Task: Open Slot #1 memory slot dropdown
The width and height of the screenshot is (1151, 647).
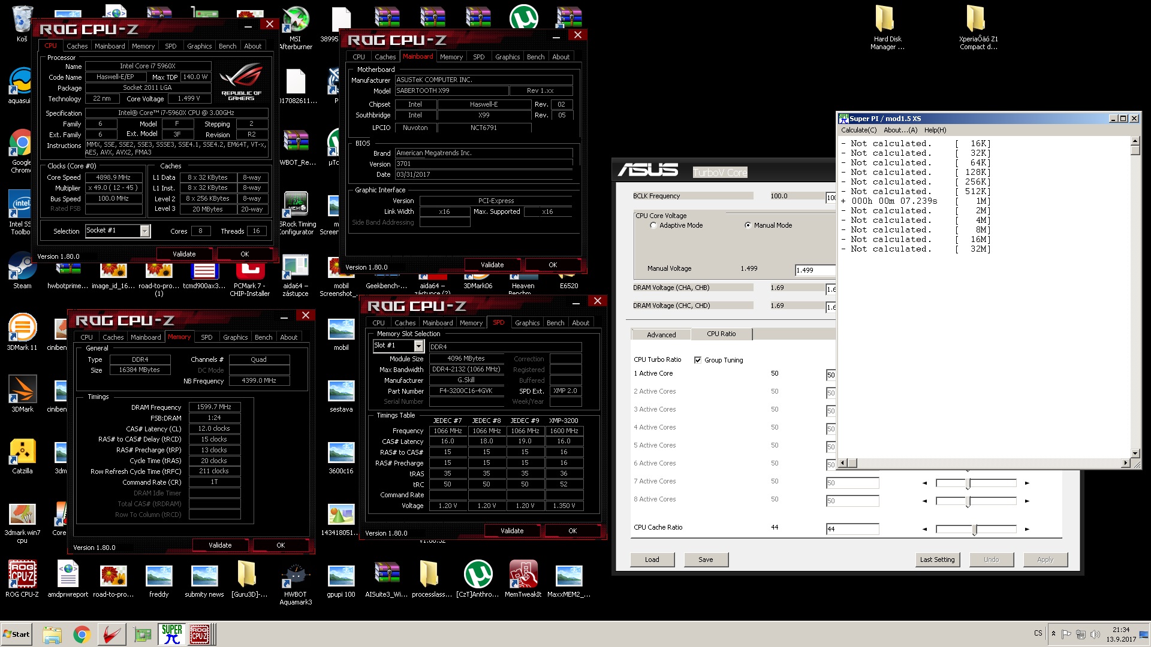Action: coord(418,346)
